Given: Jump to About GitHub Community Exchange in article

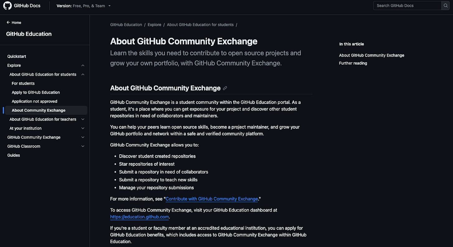Looking at the screenshot, I should pos(372,55).
